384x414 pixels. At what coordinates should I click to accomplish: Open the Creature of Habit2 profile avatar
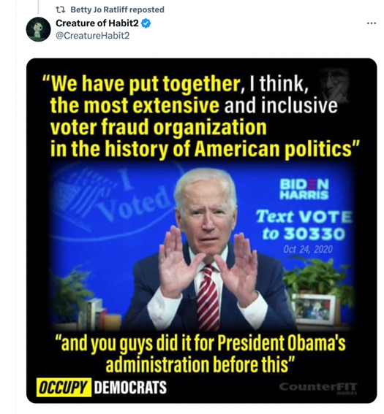point(38,29)
